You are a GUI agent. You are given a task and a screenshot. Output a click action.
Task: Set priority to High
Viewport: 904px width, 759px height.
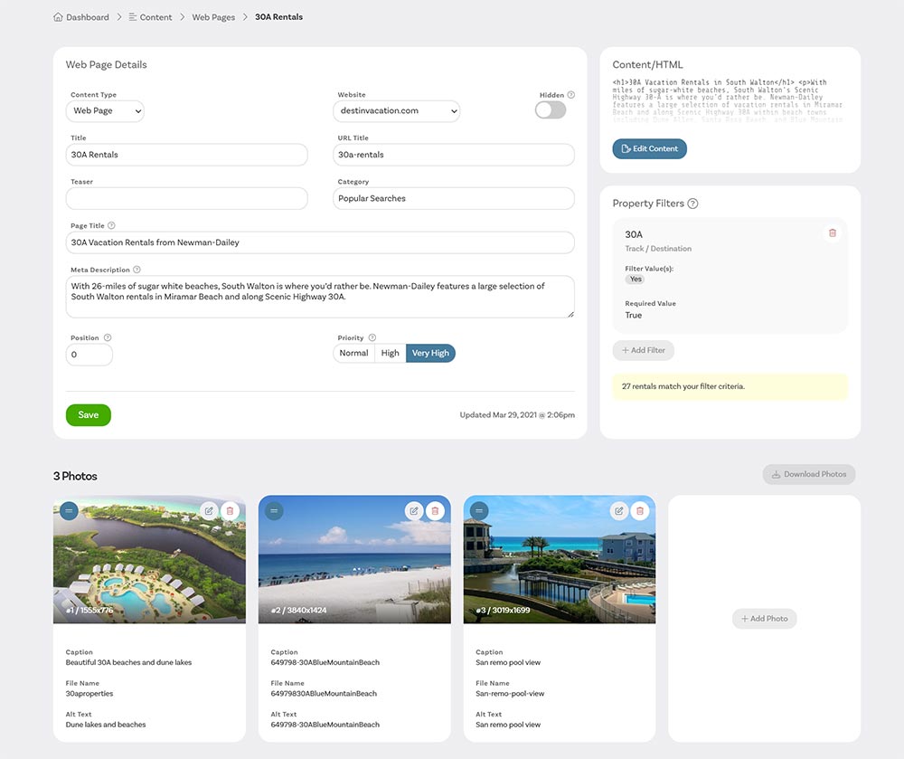(x=390, y=353)
